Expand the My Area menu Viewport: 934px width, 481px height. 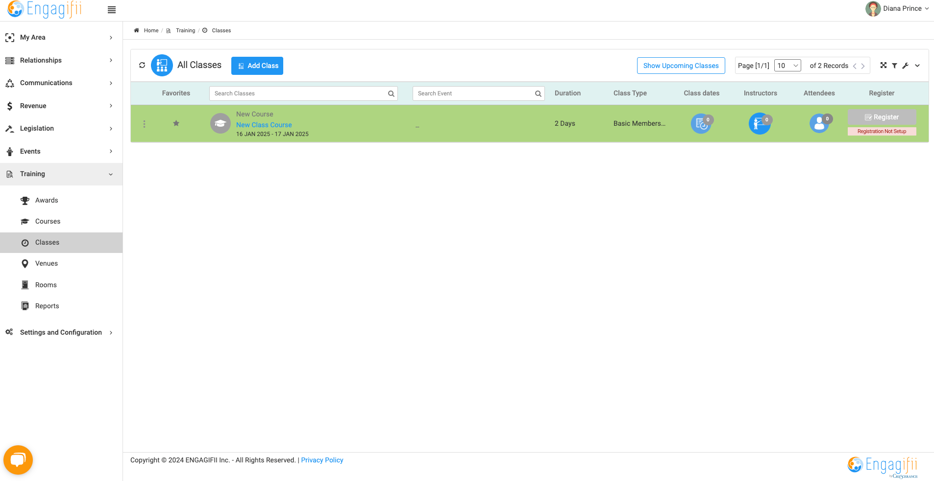point(61,38)
